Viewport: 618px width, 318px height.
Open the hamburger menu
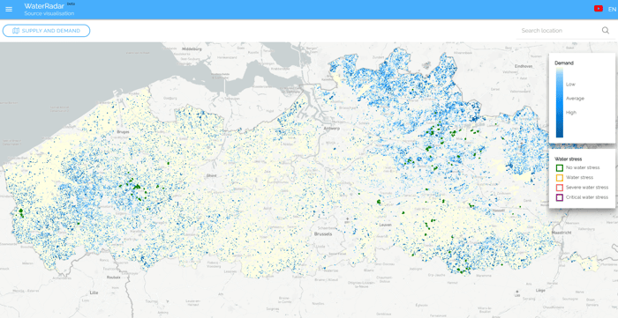tap(9, 9)
